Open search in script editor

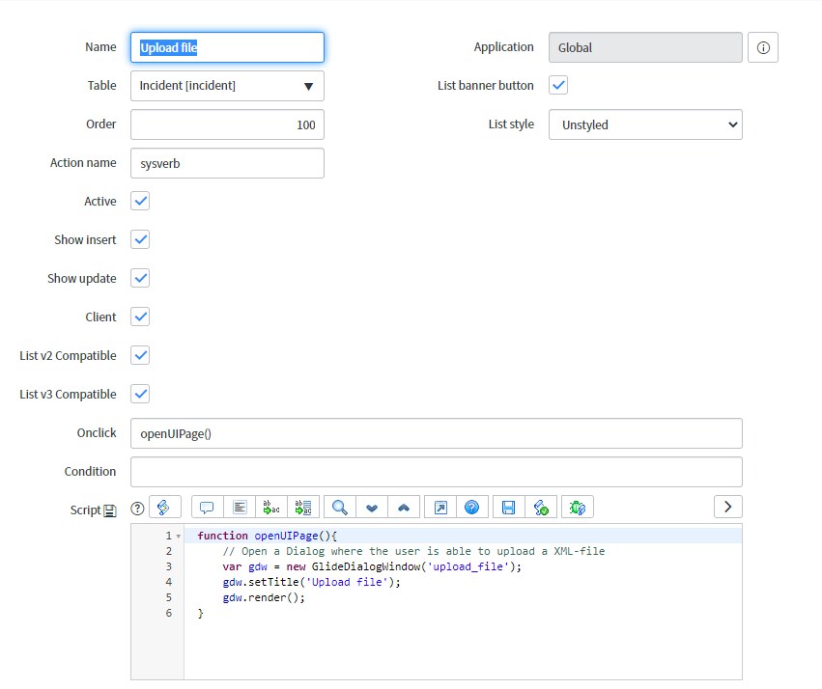pos(340,507)
